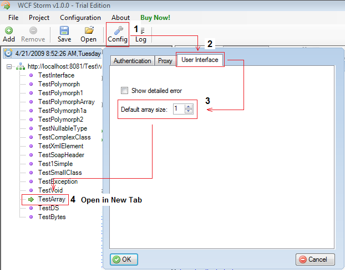Open the Project menu

tap(39, 18)
